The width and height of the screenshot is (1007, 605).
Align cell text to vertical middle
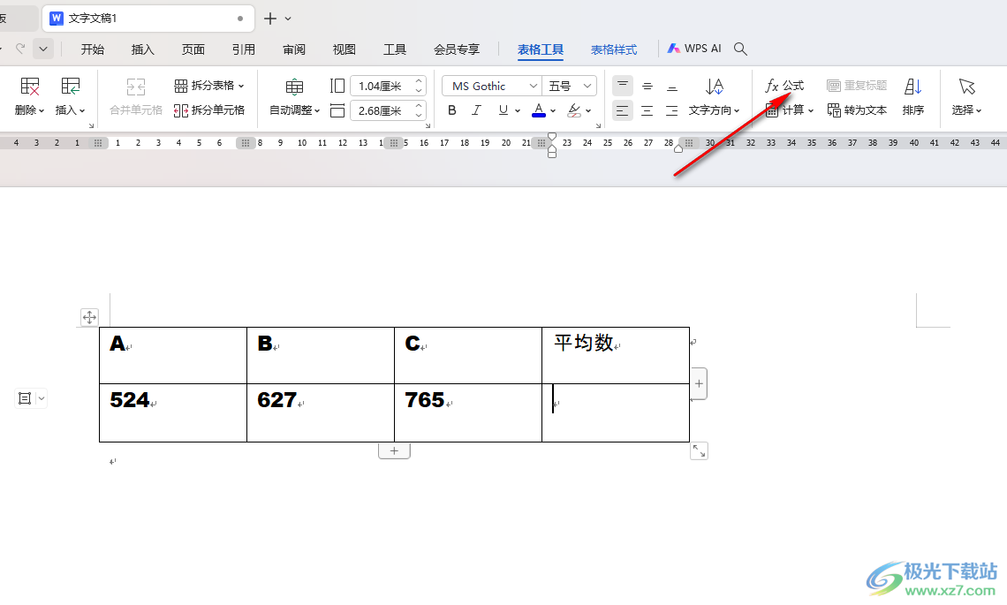(647, 86)
